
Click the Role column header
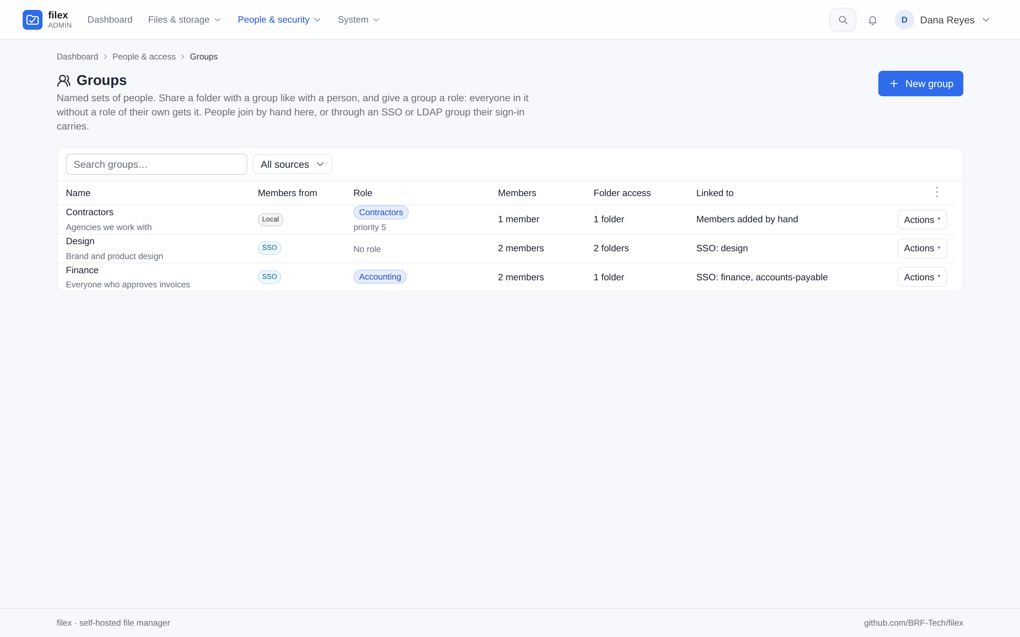pos(362,193)
